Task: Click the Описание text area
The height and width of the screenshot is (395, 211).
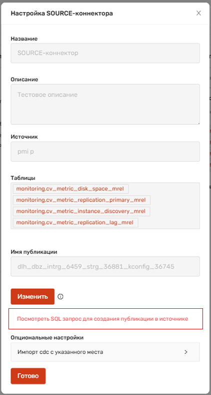Action: pyautogui.click(x=105, y=104)
